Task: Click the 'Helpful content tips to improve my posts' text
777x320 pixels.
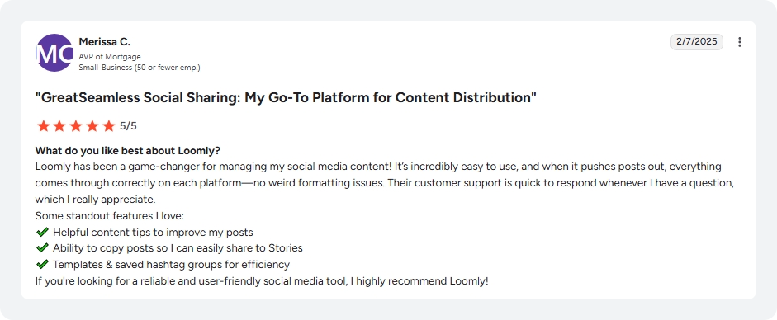Action: (x=153, y=232)
